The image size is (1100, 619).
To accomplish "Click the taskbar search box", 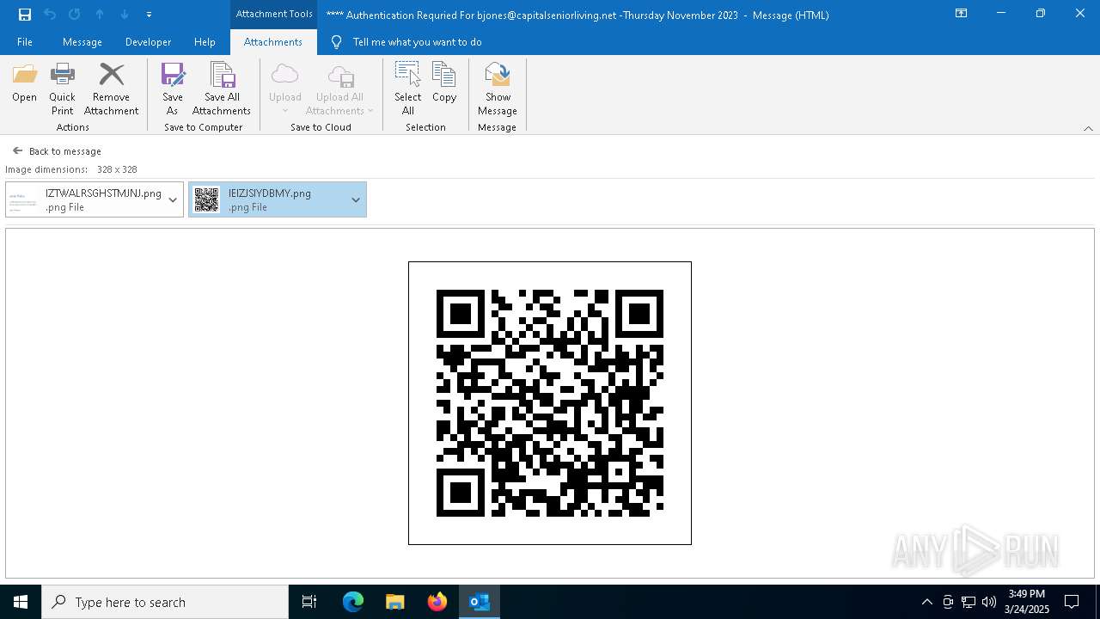I will [x=165, y=602].
